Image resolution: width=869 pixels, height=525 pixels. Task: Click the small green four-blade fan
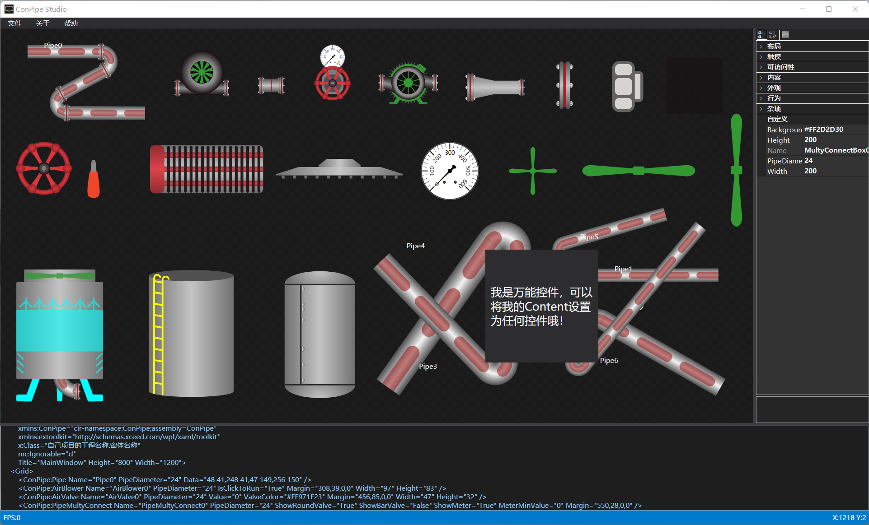(x=533, y=171)
